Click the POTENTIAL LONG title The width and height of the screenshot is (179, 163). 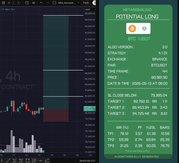point(137,17)
